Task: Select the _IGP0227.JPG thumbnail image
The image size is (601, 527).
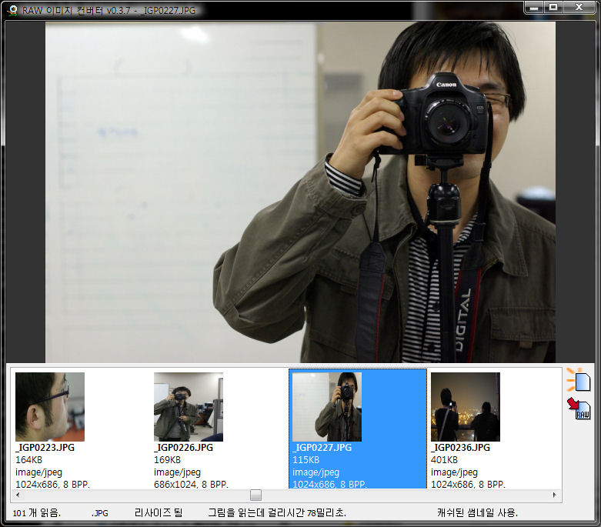Action: 327,407
